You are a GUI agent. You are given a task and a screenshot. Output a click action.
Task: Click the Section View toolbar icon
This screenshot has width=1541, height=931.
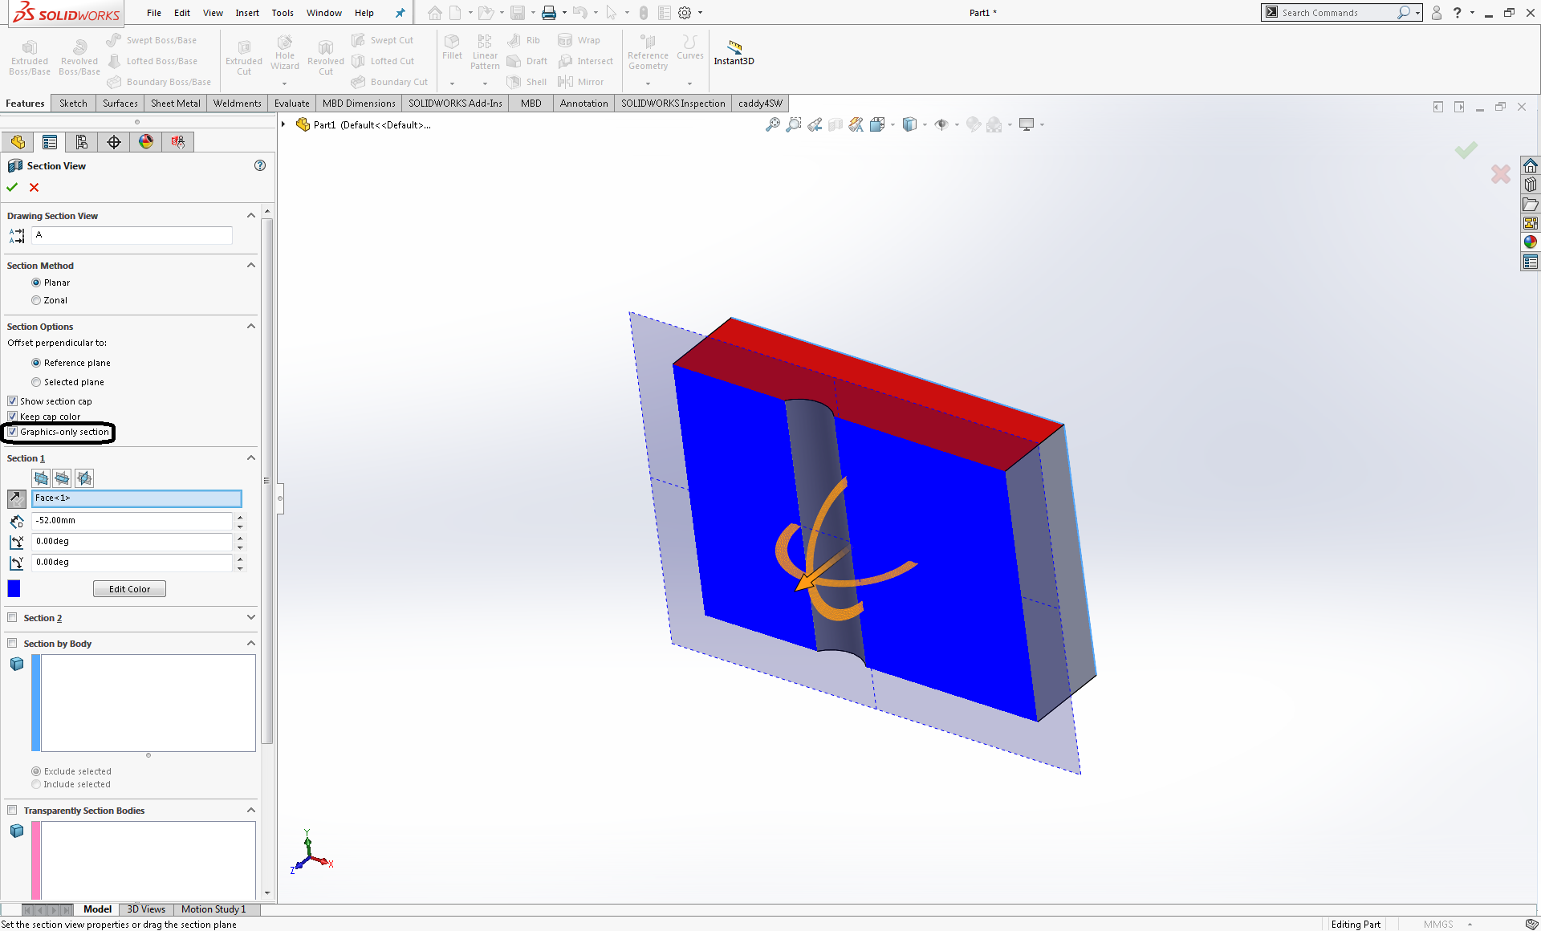tap(836, 124)
